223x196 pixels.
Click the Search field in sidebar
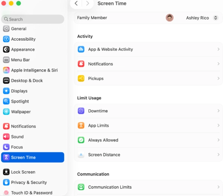(33, 19)
